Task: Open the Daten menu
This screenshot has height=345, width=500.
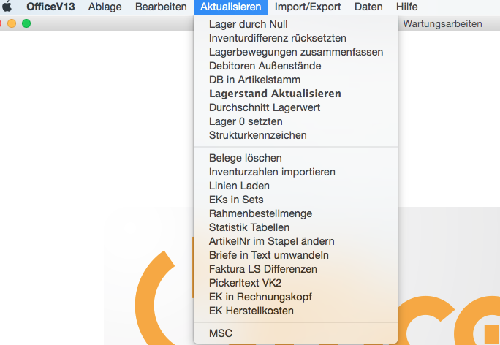Action: [x=368, y=7]
